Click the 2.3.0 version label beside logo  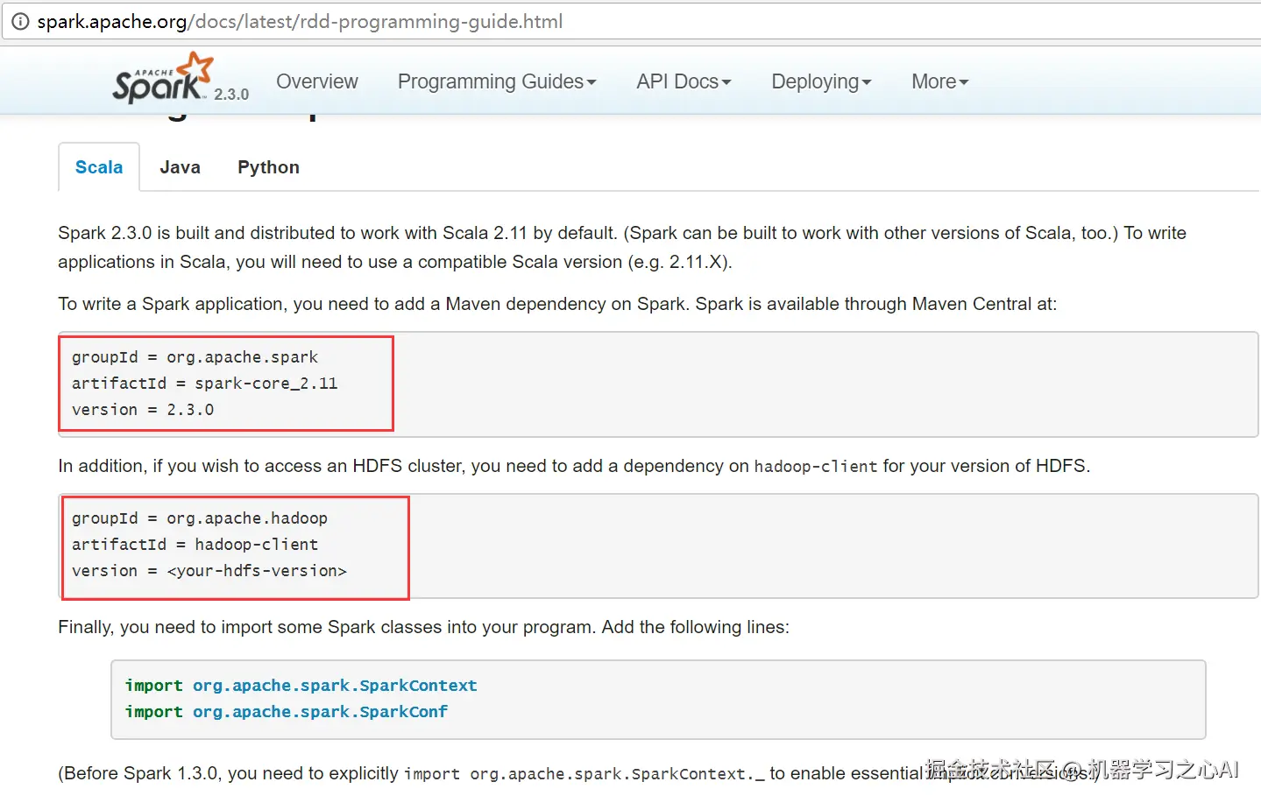231,95
